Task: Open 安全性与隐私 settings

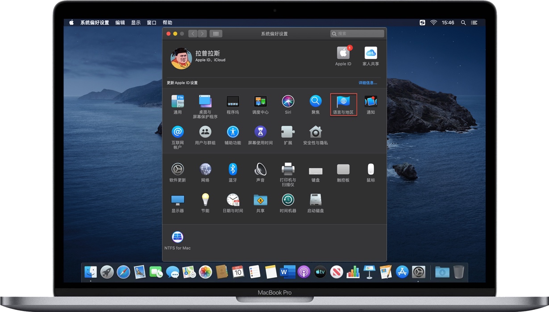Action: click(316, 135)
